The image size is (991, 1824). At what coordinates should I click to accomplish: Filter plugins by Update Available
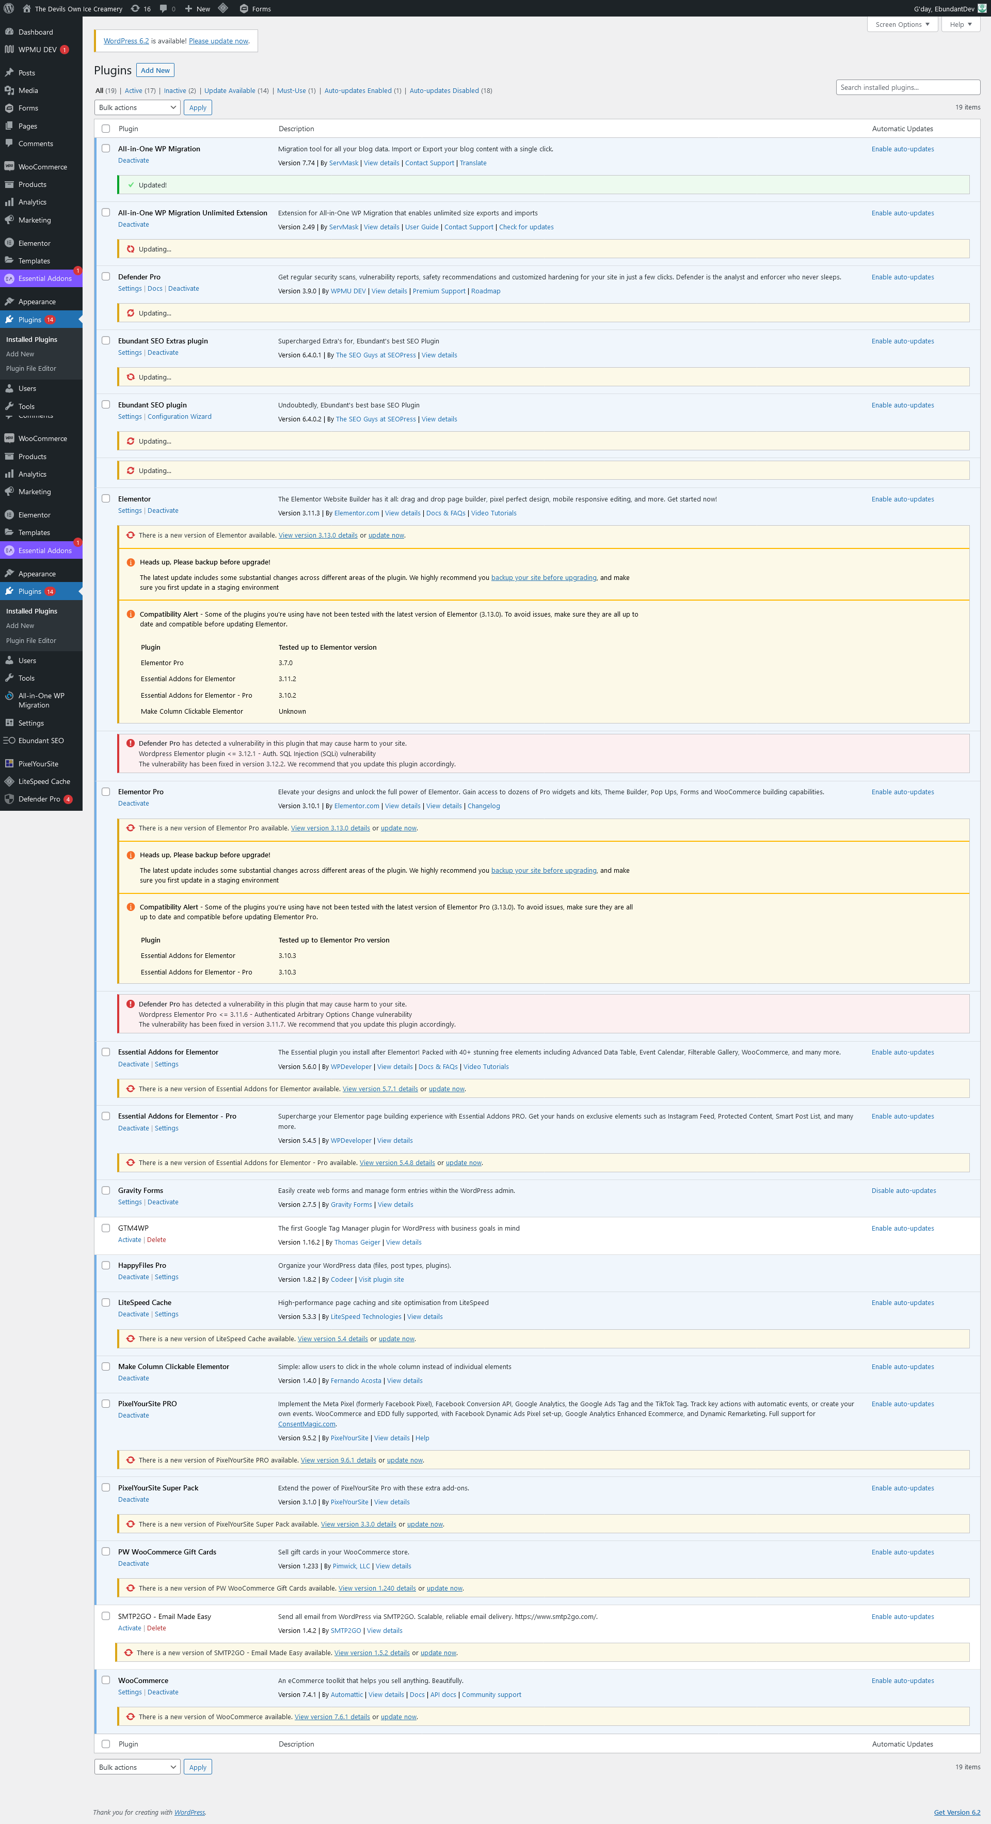click(x=229, y=91)
